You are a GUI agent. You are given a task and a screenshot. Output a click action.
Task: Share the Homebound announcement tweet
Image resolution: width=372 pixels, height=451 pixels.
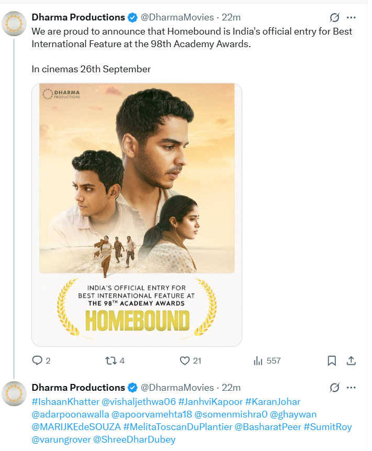coord(352,360)
